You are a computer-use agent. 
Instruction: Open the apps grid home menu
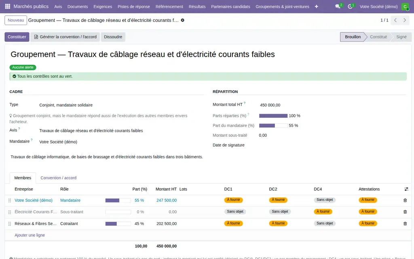pyautogui.click(x=8, y=6)
